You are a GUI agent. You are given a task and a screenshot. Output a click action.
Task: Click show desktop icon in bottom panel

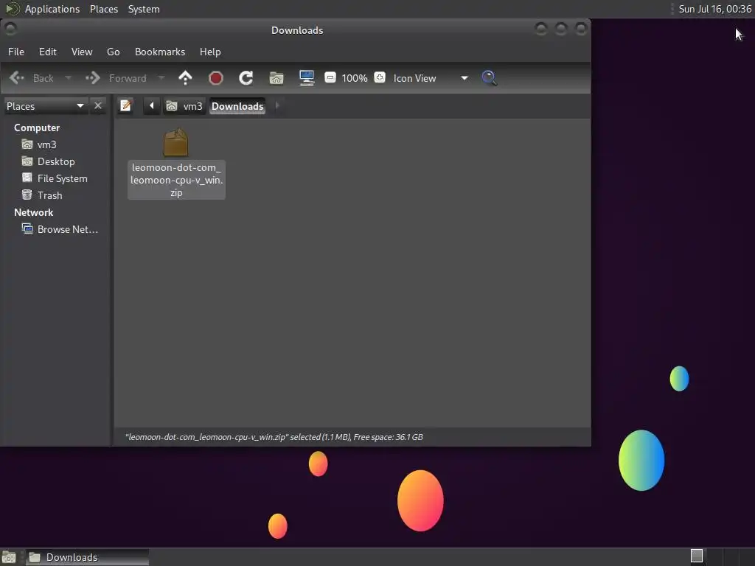click(x=9, y=557)
